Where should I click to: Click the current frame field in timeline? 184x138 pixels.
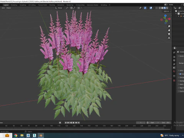[x=141, y=123]
